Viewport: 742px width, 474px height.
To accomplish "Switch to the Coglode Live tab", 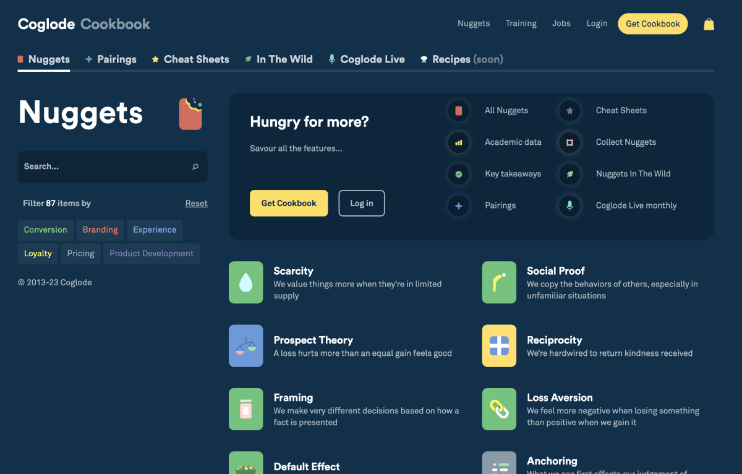I will [367, 59].
